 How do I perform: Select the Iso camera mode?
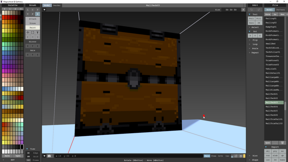pos(227,156)
